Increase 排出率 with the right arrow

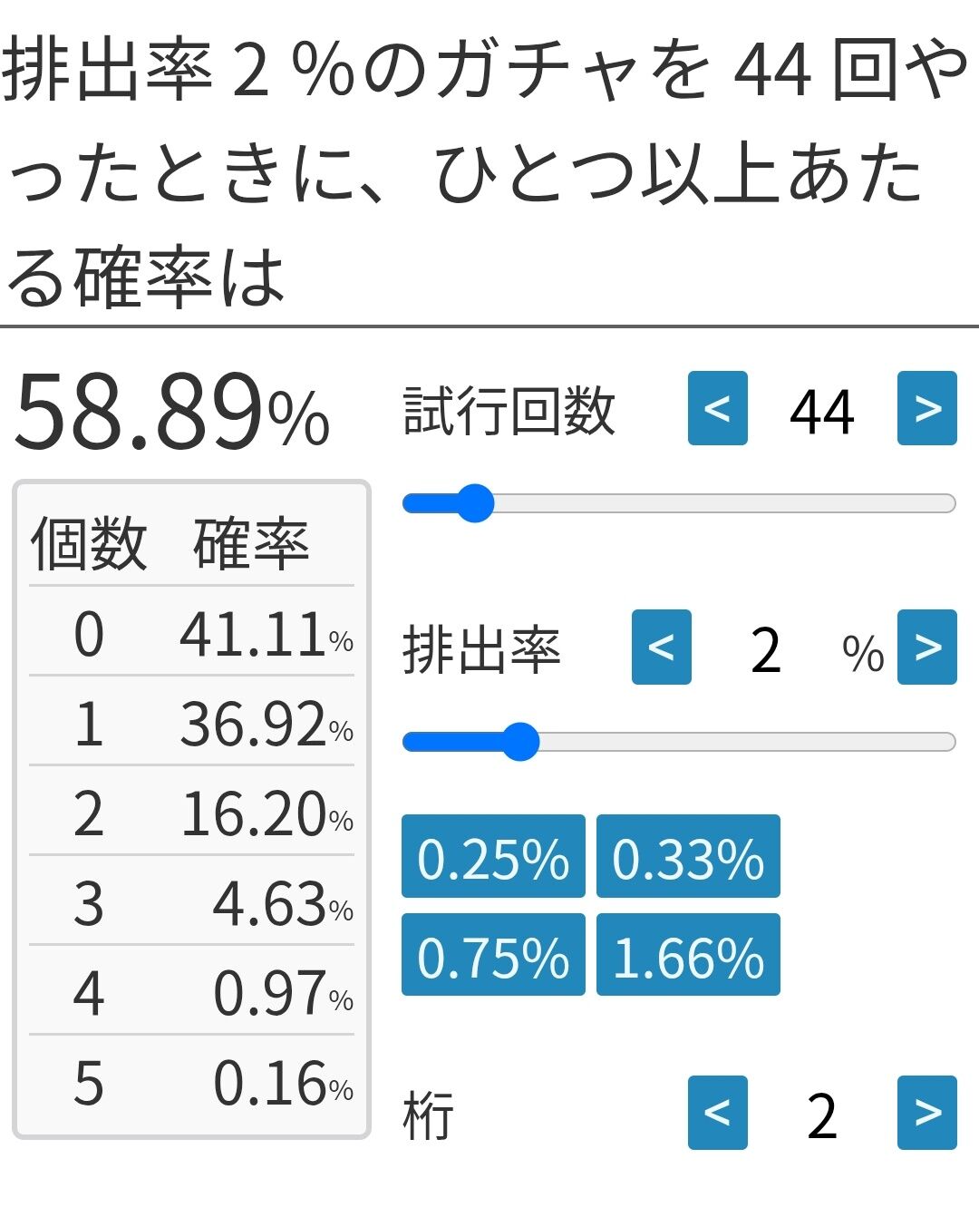[926, 647]
